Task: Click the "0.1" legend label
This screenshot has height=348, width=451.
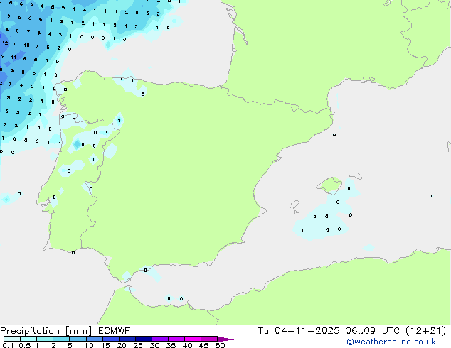Action: coord(8,345)
